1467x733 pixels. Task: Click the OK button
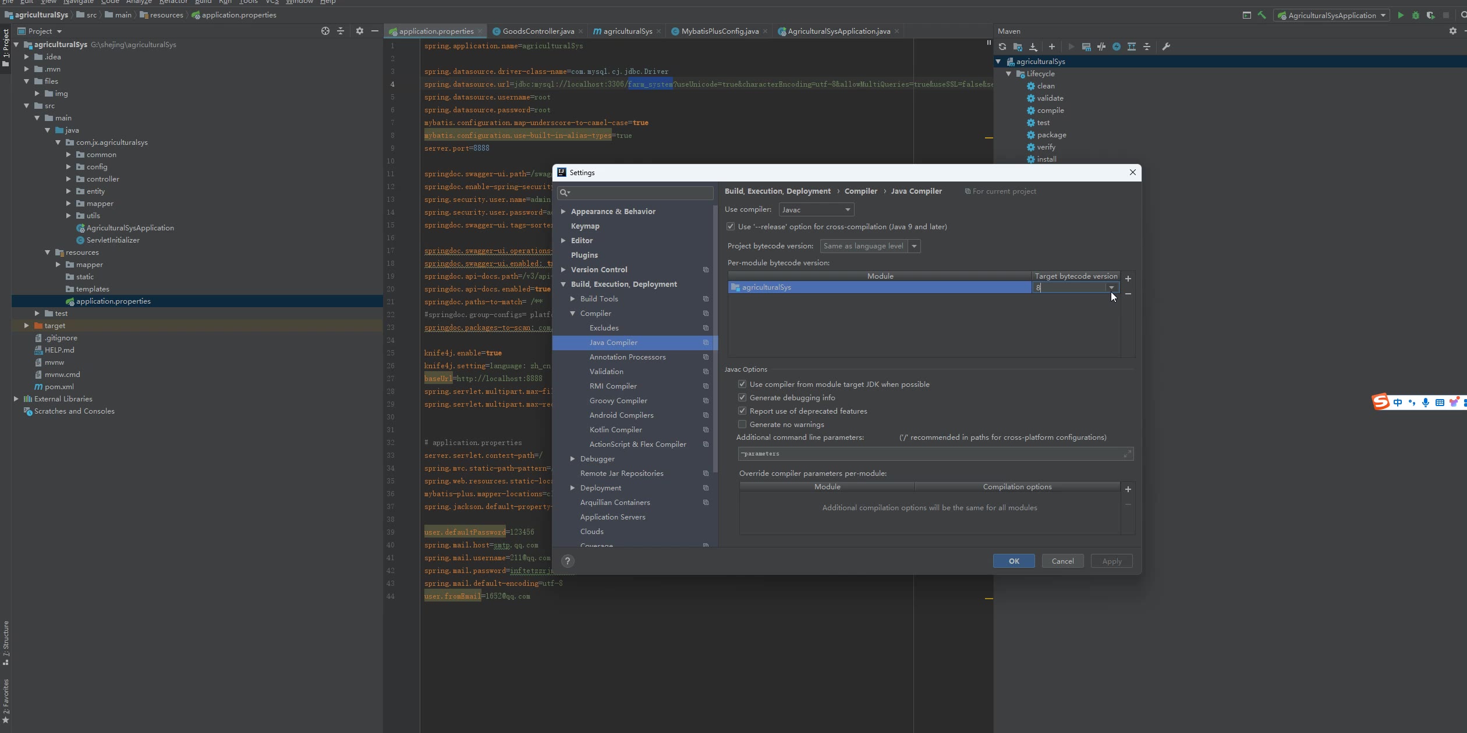1014,561
